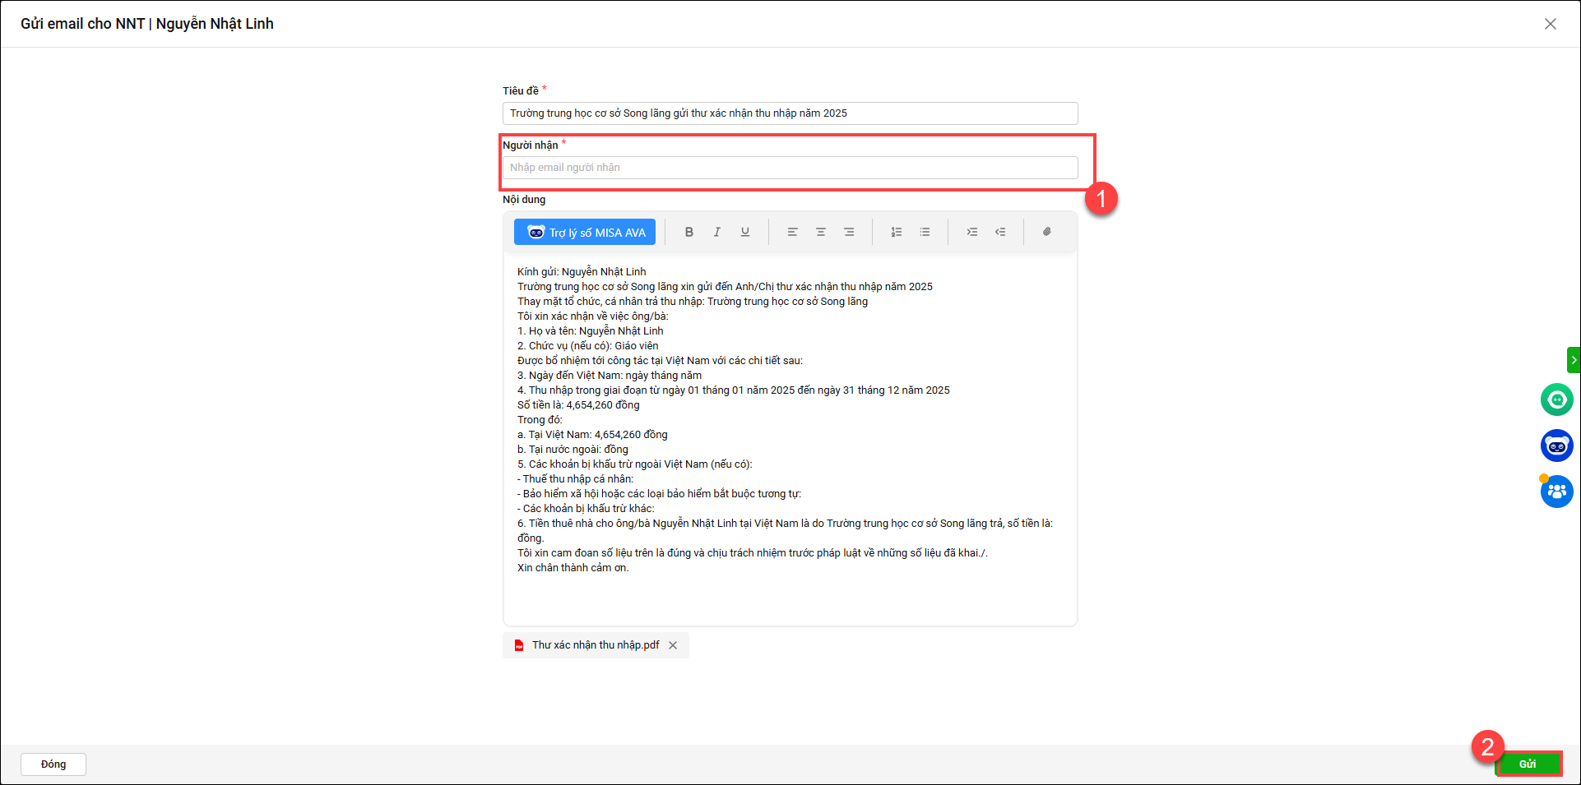Insert numbered list in email body

pyautogui.click(x=897, y=232)
